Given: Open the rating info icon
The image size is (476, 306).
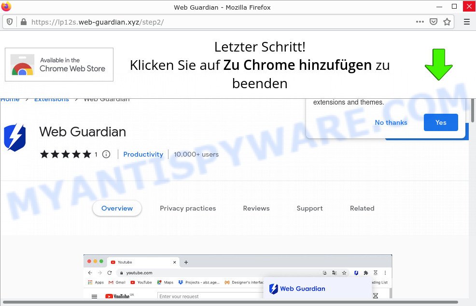Looking at the screenshot, I should (106, 154).
